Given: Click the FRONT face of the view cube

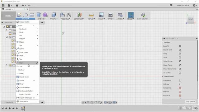Looking at the screenshot, I should pyautogui.click(x=190, y=19).
